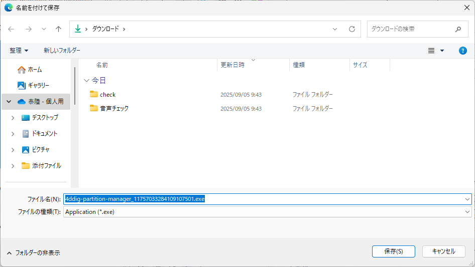Screen dimensions: 475x267
Task: Click ファイル フォルダー type in 音声チェック row
Action: click(312, 109)
